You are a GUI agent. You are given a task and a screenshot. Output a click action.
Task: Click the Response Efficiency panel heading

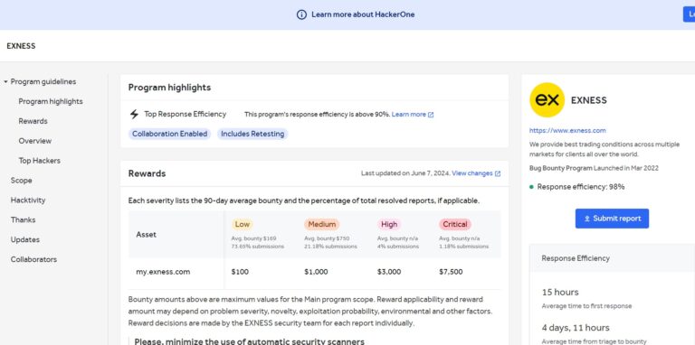[x=576, y=258]
